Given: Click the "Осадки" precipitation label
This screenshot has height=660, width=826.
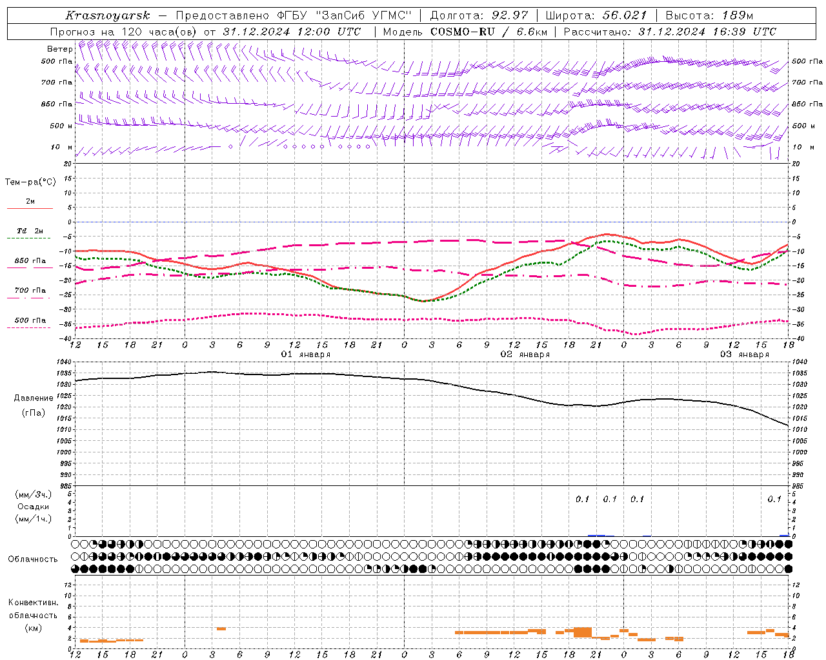Looking at the screenshot, I should click(x=34, y=507).
